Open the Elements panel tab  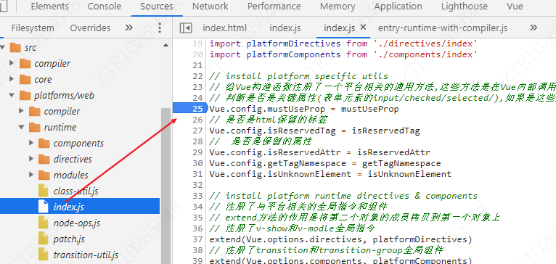(49, 7)
